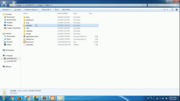
Task: Expand the Share with menu
Action: point(46,10)
